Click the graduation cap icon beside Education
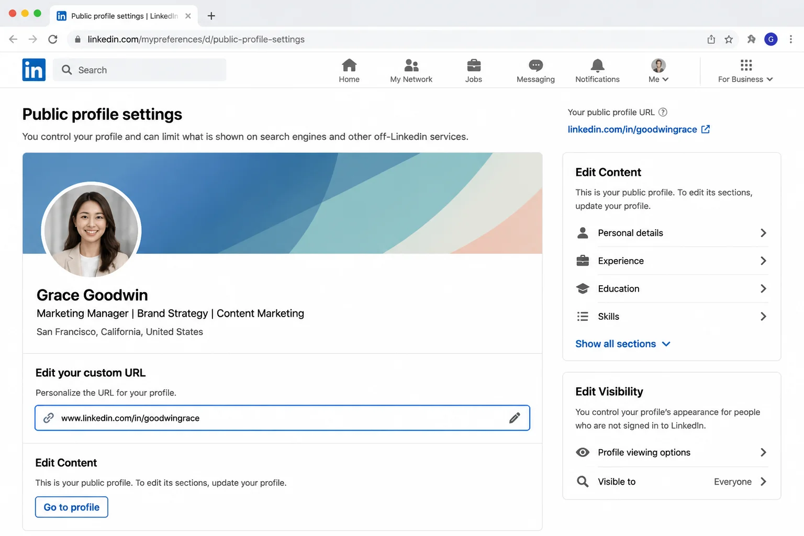This screenshot has width=804, height=536. click(583, 288)
